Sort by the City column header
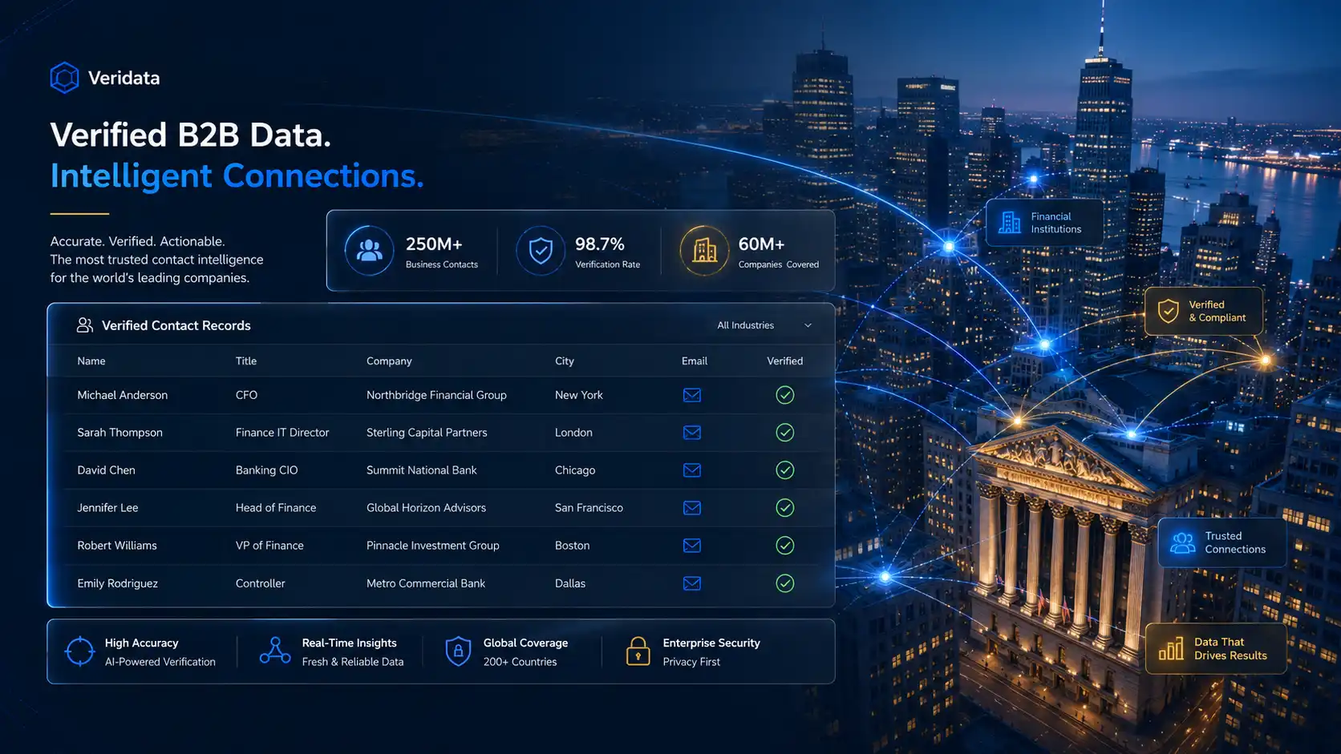 [565, 361]
